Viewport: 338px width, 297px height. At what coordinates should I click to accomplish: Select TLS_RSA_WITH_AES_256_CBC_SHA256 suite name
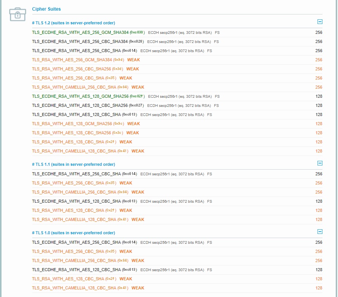click(71, 69)
